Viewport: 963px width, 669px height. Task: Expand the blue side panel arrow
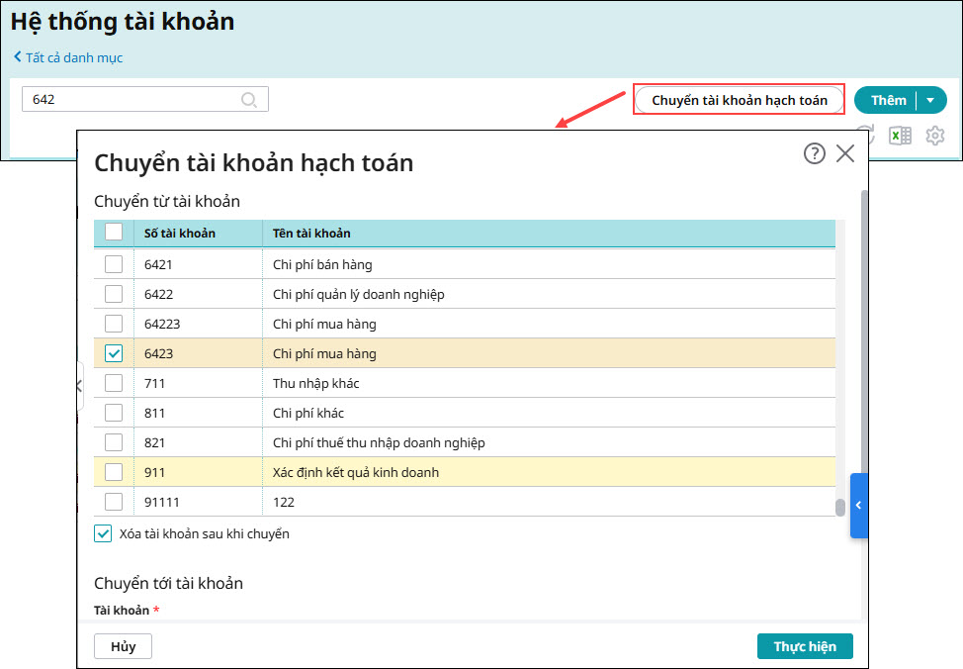point(858,505)
